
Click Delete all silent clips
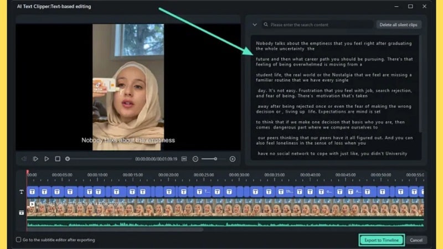(x=398, y=25)
